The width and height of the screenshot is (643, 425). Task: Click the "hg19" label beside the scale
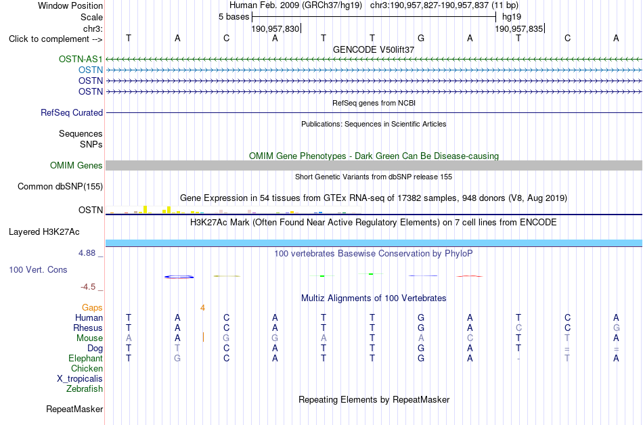click(x=512, y=17)
